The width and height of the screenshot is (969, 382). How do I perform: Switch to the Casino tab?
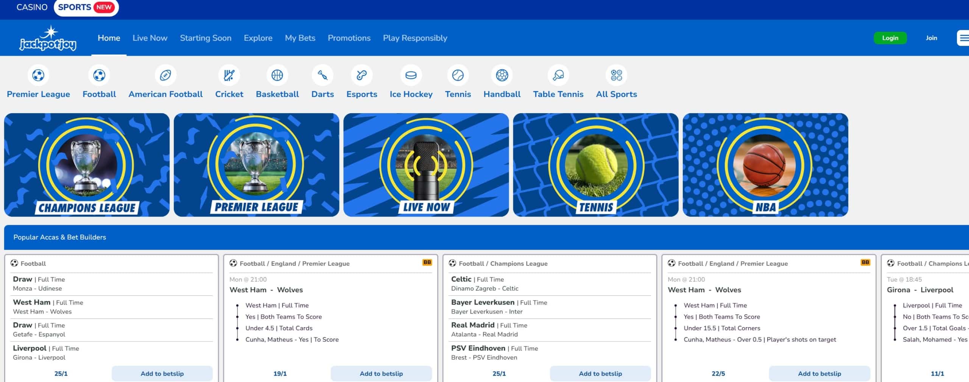(x=32, y=7)
